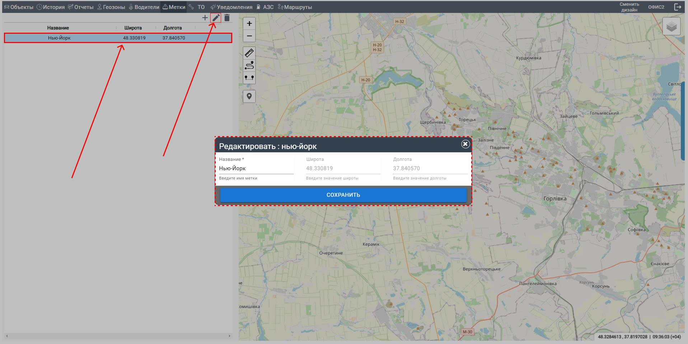688x344 pixels.
Task: Activate the route drawing tool
Action: point(249,65)
